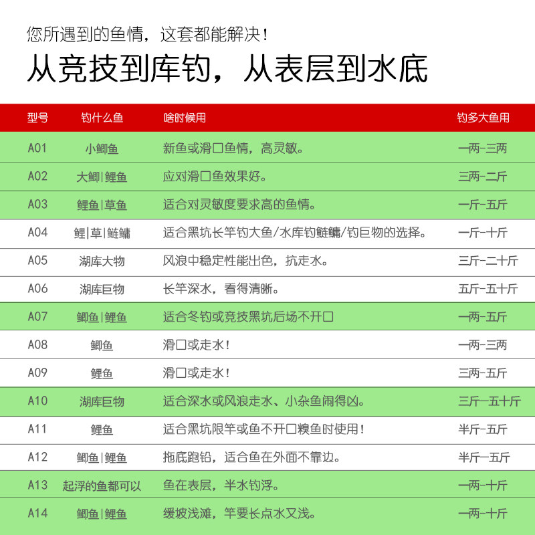Click the fish type 鲤鱼|草鱼
The image size is (535, 535).
pyautogui.click(x=102, y=205)
